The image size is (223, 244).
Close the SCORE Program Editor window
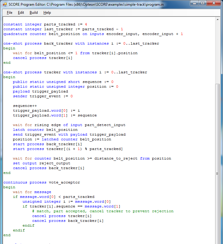click(214, 4)
